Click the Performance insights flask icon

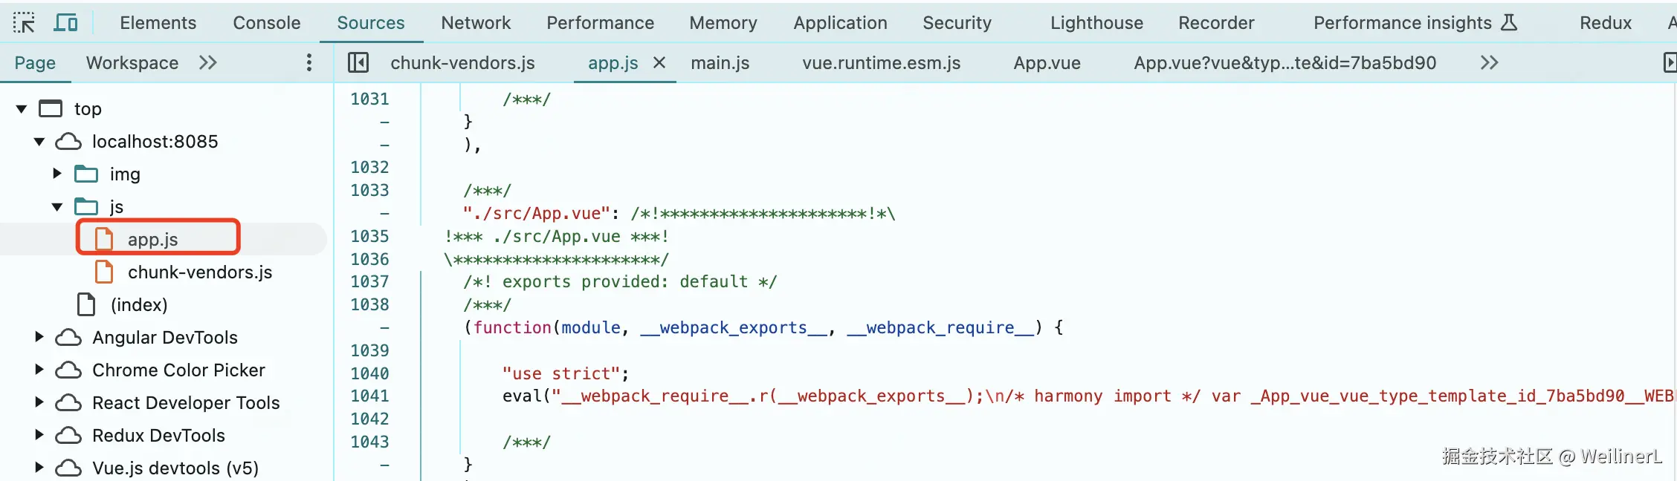(x=1509, y=23)
